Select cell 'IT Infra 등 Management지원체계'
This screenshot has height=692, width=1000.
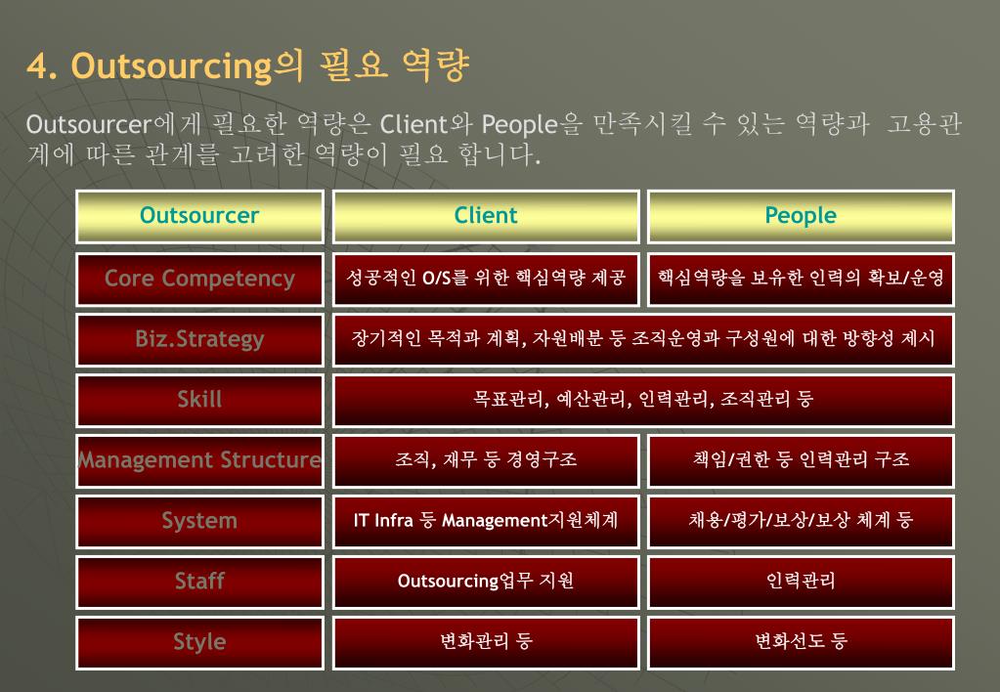click(486, 521)
